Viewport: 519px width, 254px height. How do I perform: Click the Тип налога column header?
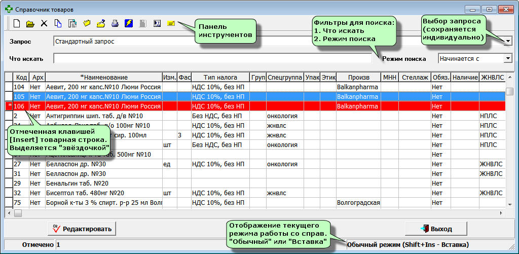pos(220,77)
